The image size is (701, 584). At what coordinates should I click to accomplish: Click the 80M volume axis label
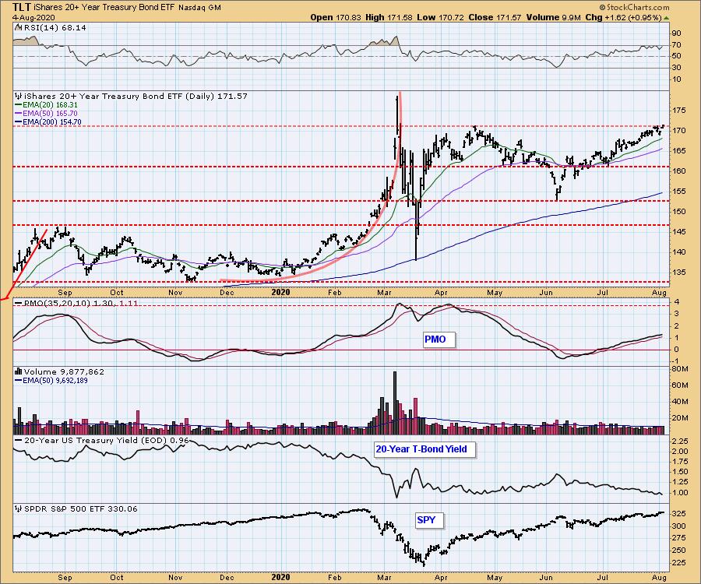tap(679, 369)
